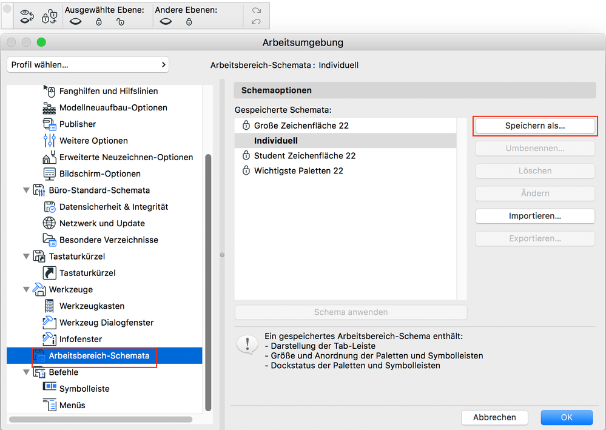The image size is (606, 430).
Task: Select Fanghilfen und Hilfslinien icon
Action: tap(49, 91)
